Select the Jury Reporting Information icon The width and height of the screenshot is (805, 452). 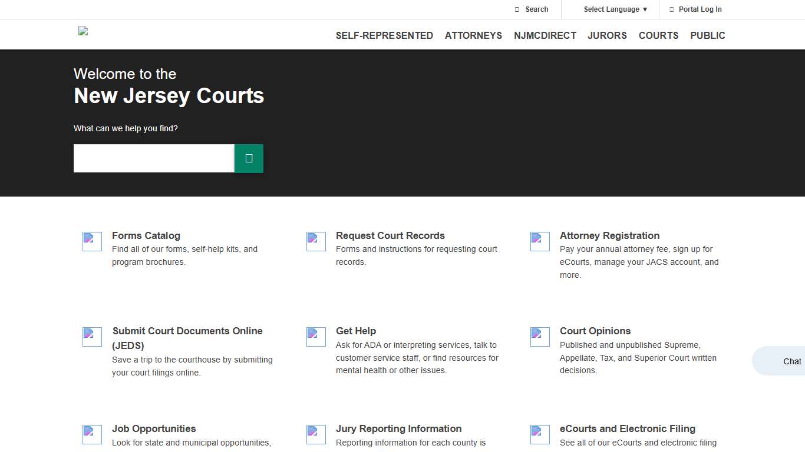point(316,434)
